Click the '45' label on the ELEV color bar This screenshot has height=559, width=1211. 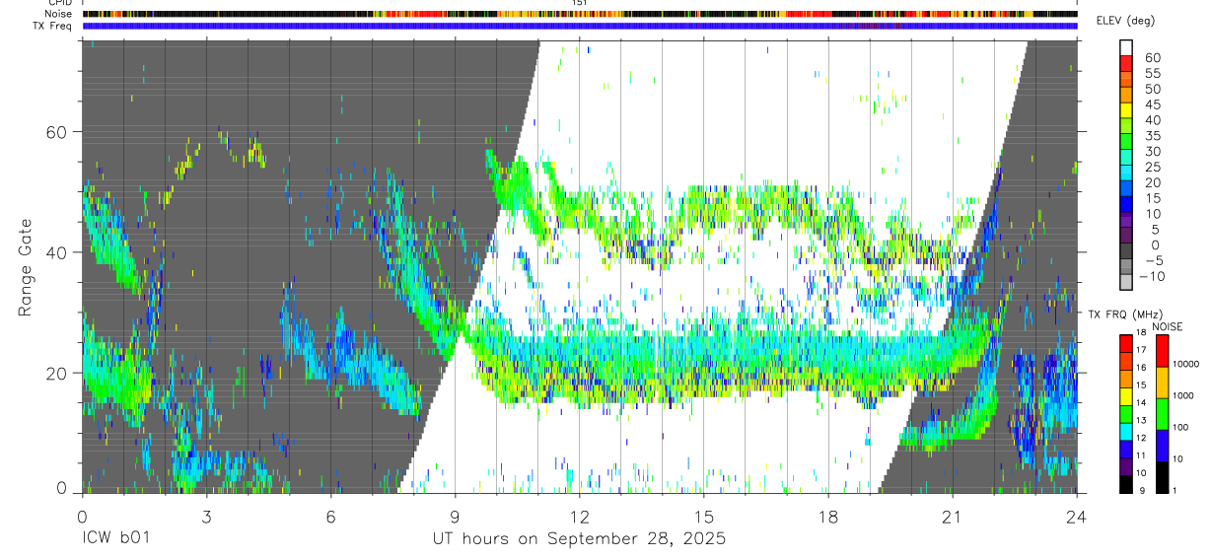[1151, 105]
